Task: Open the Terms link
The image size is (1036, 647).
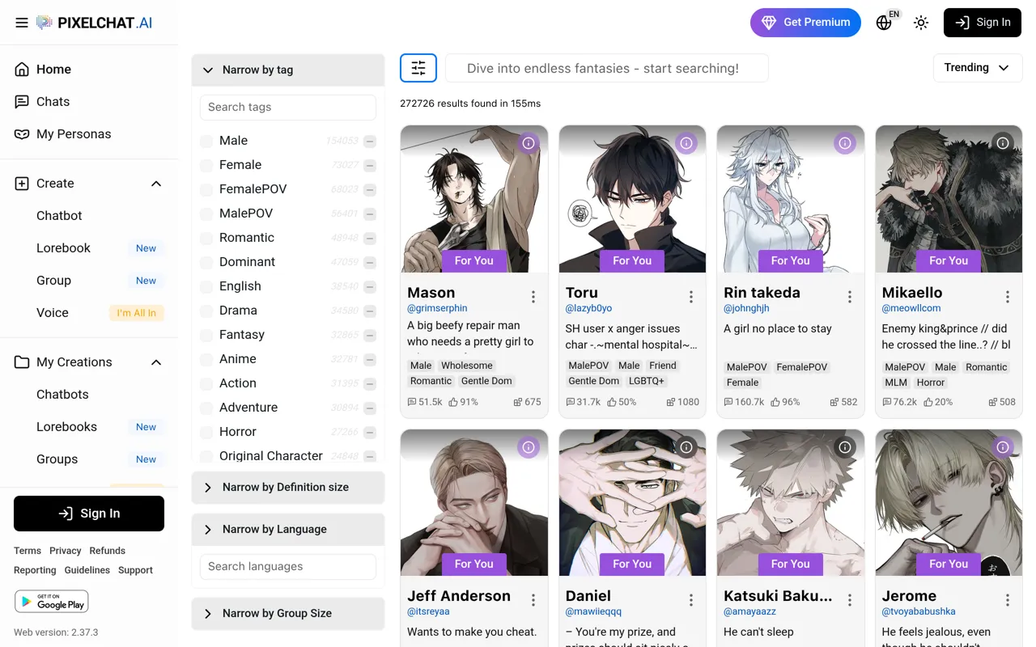Action: [x=28, y=551]
